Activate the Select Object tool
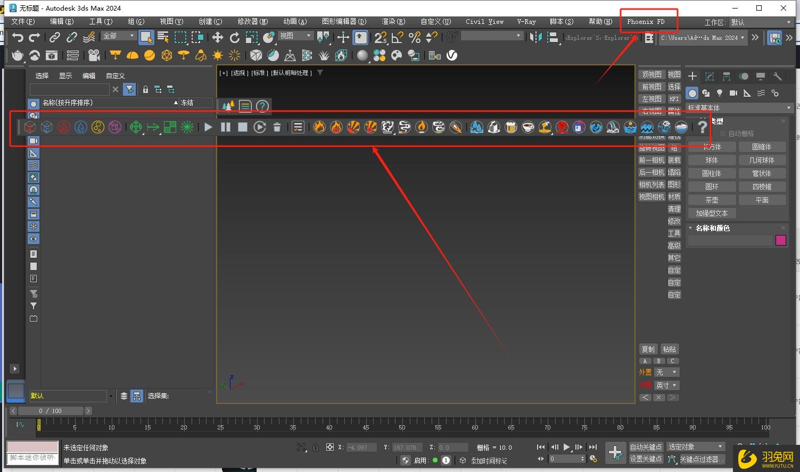This screenshot has width=800, height=472. 146,37
